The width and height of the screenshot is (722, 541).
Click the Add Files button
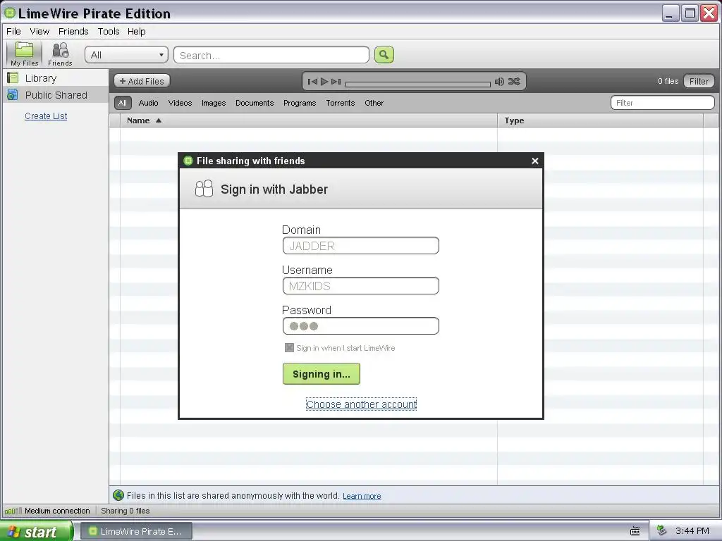tap(142, 81)
